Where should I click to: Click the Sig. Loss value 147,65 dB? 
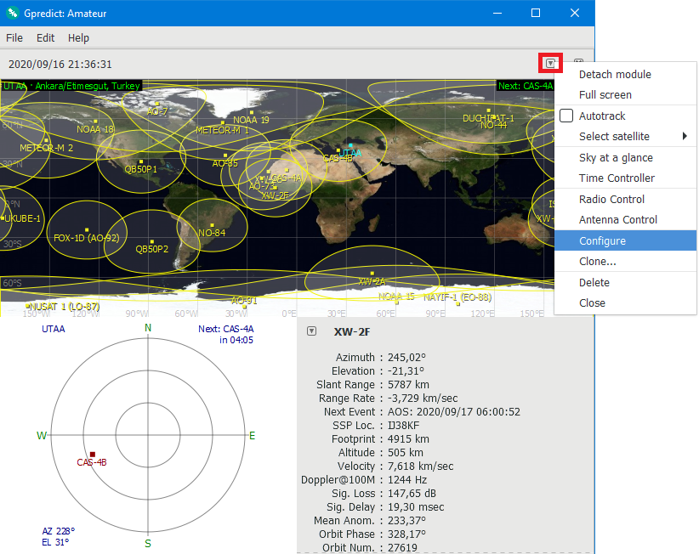[x=412, y=494]
